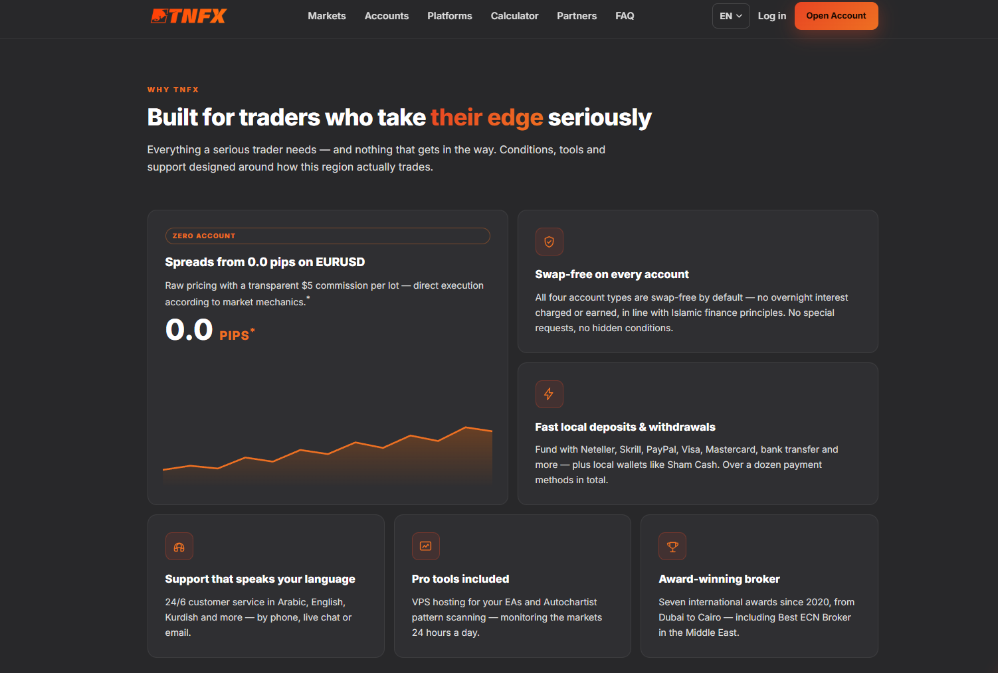Open the Accounts menu item

387,16
